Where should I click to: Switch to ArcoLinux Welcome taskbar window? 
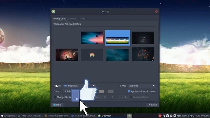click(x=31, y=116)
